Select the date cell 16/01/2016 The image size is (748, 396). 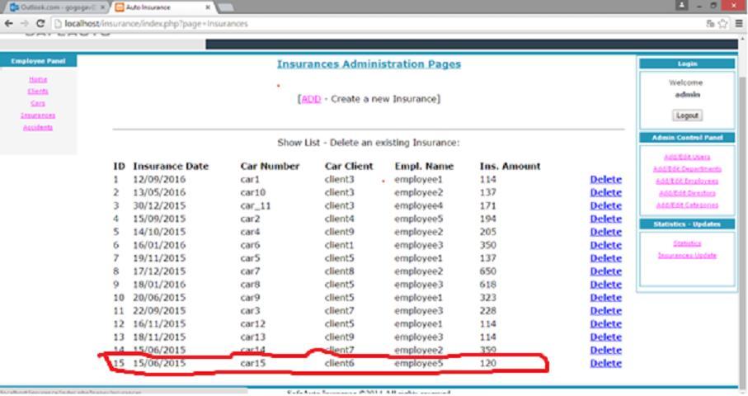(x=159, y=245)
